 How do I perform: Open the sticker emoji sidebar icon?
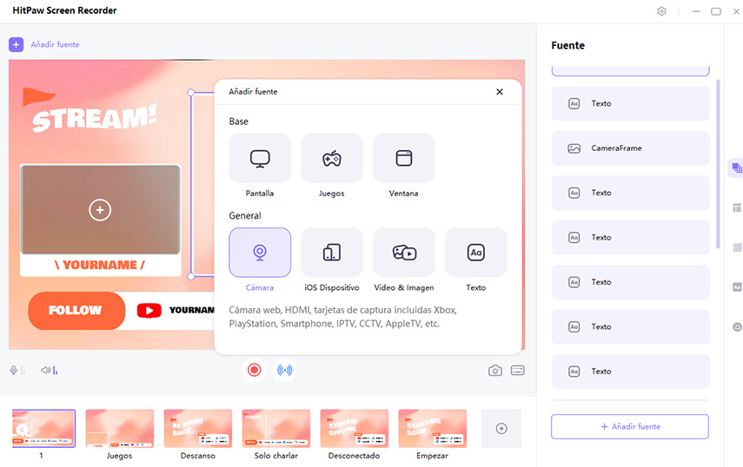737,327
